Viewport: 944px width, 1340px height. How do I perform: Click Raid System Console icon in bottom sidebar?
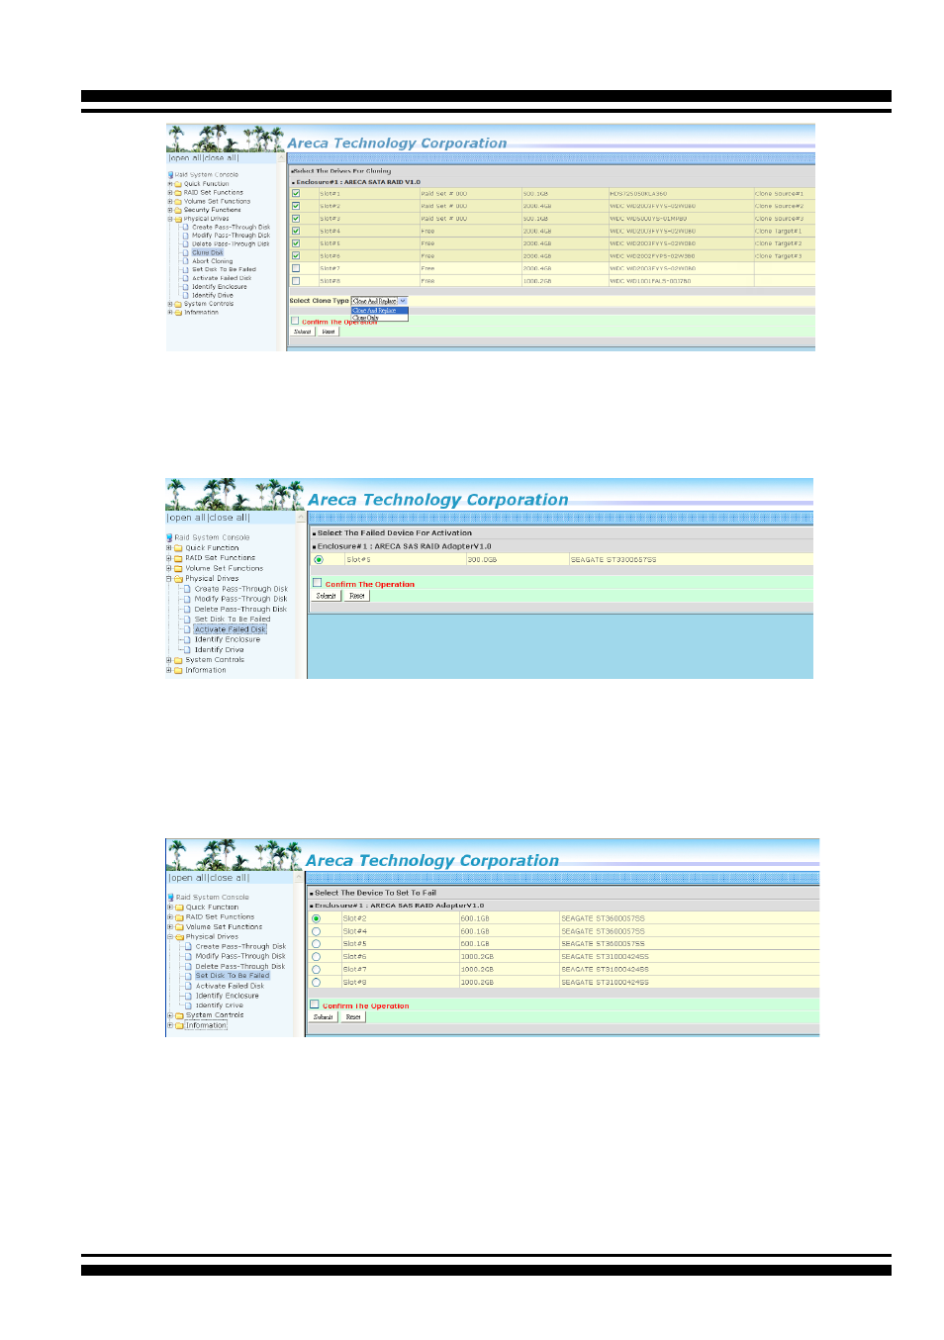(170, 898)
